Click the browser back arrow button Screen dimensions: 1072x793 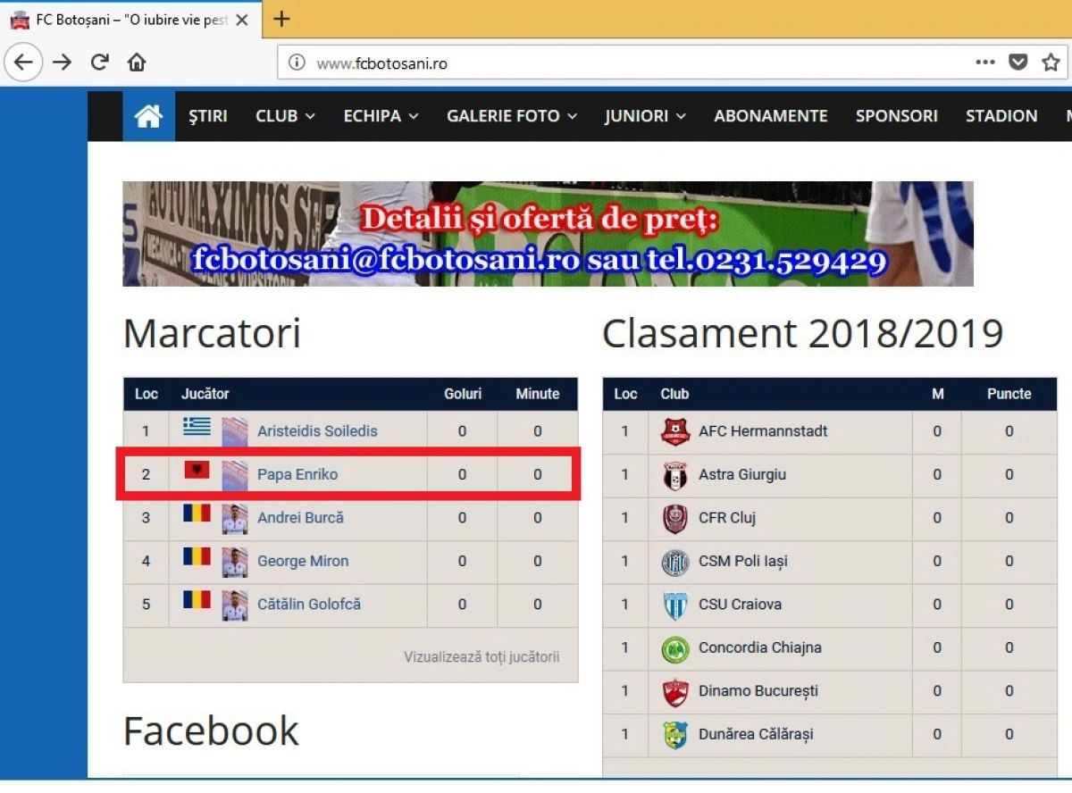pos(23,63)
